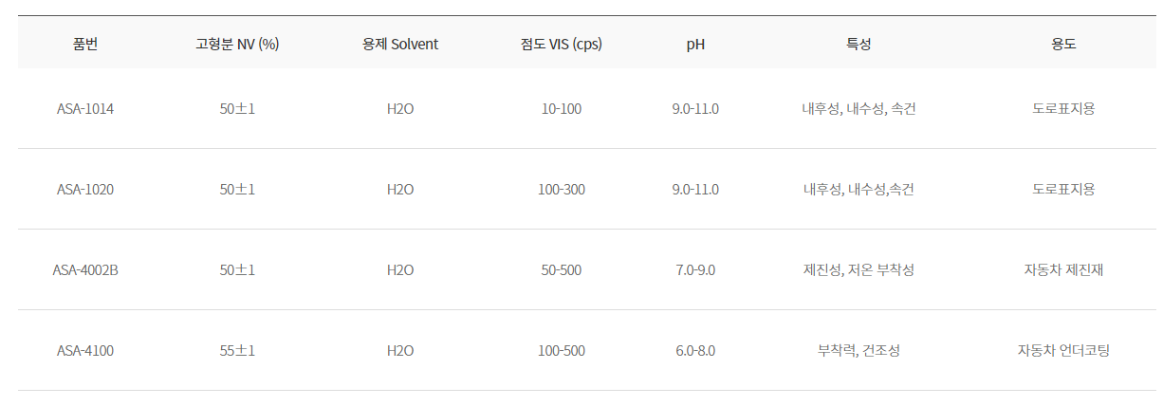The image size is (1163, 406).
Task: Click the 55±1 solid content value
Action: pos(237,351)
